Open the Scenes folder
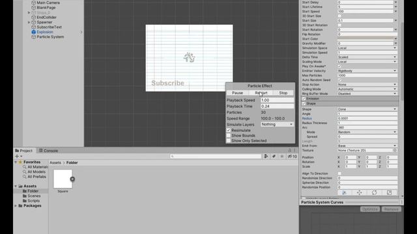The image size is (417, 234). tap(34, 196)
